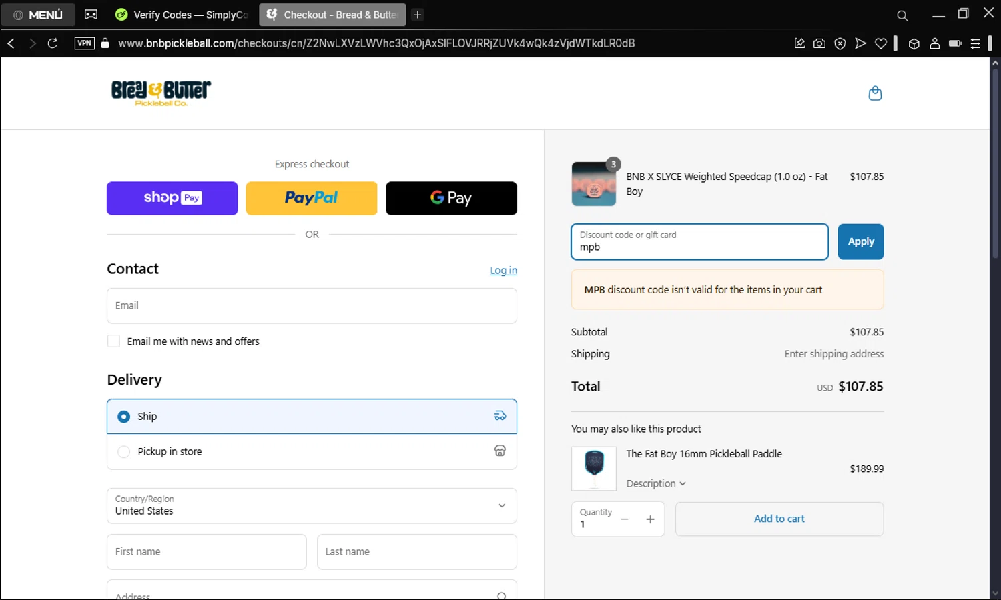Decrease quantity with the minus button
Screen dimensions: 1001x600
click(x=625, y=519)
